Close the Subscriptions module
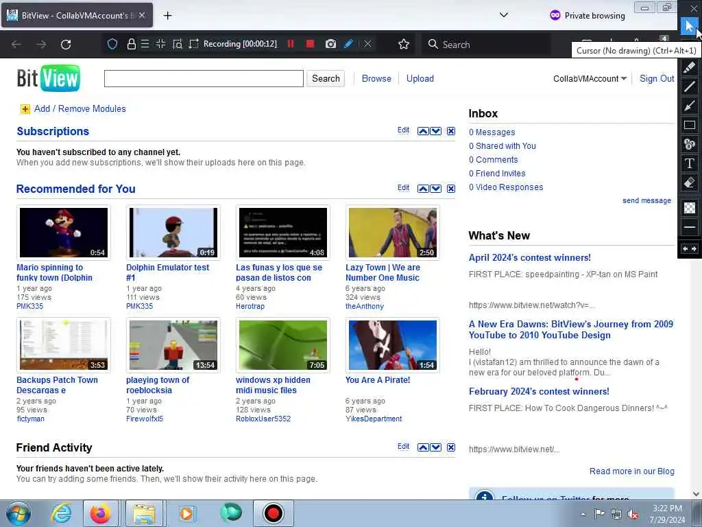This screenshot has height=527, width=702. [x=451, y=131]
